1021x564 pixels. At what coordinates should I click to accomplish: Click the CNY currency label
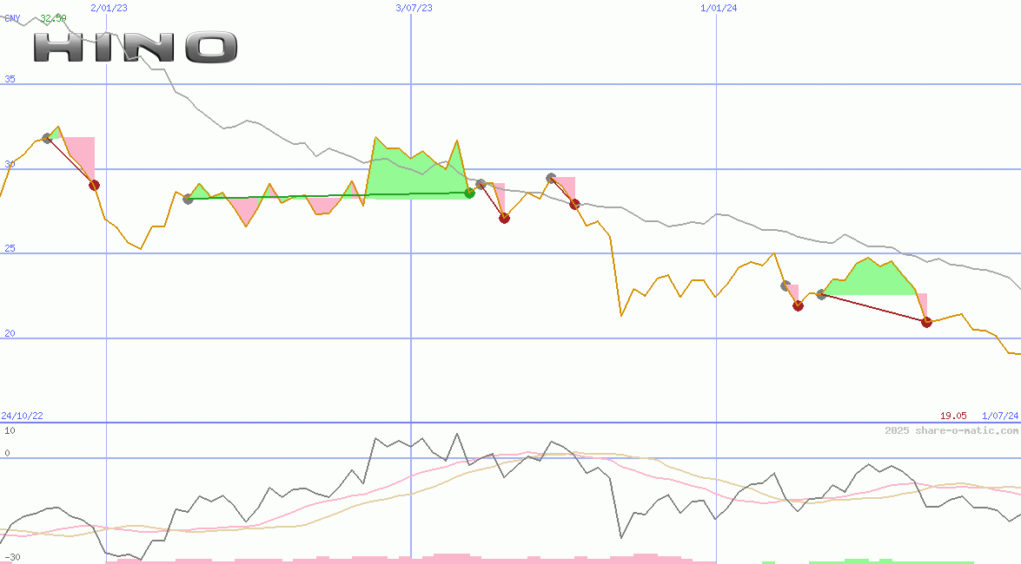tap(12, 17)
